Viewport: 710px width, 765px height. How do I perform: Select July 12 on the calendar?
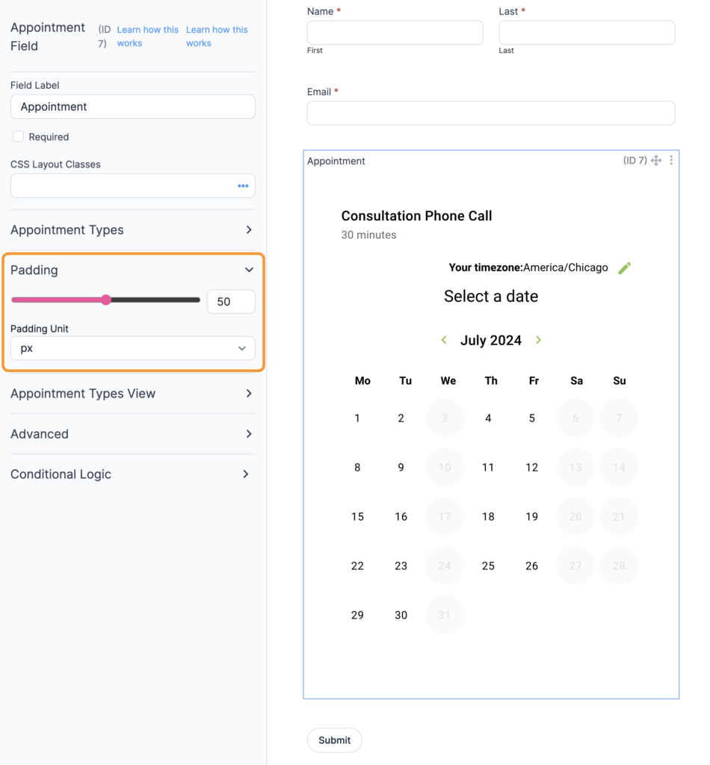tap(532, 468)
